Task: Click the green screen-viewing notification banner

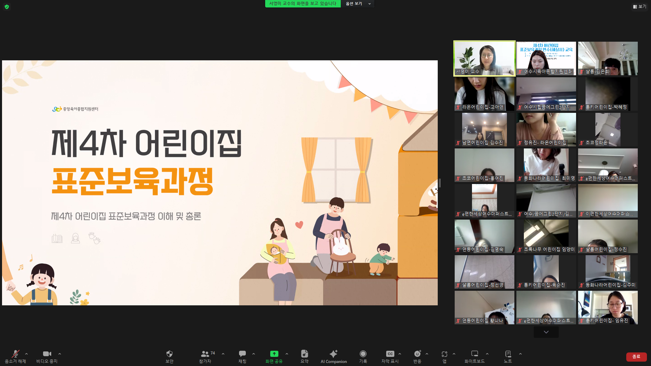Action: tap(302, 4)
